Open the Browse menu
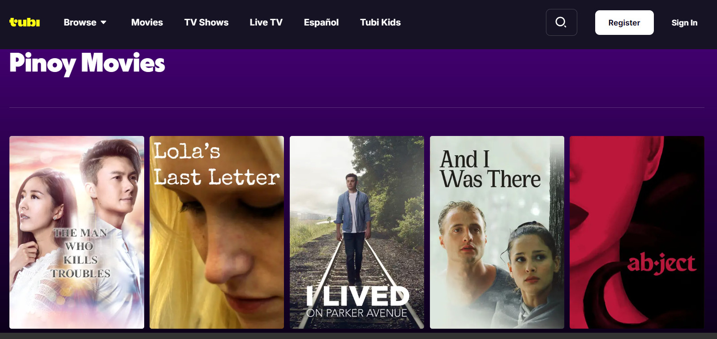This screenshot has width=717, height=339. 85,22
